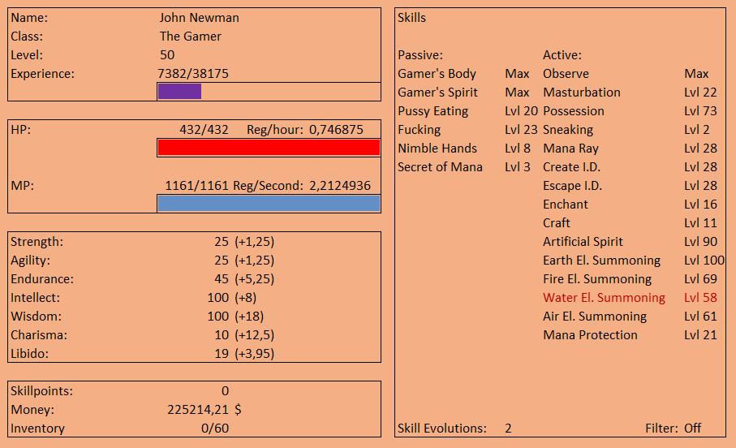Click the experience value 7382/38175
736x448 pixels.
click(193, 74)
